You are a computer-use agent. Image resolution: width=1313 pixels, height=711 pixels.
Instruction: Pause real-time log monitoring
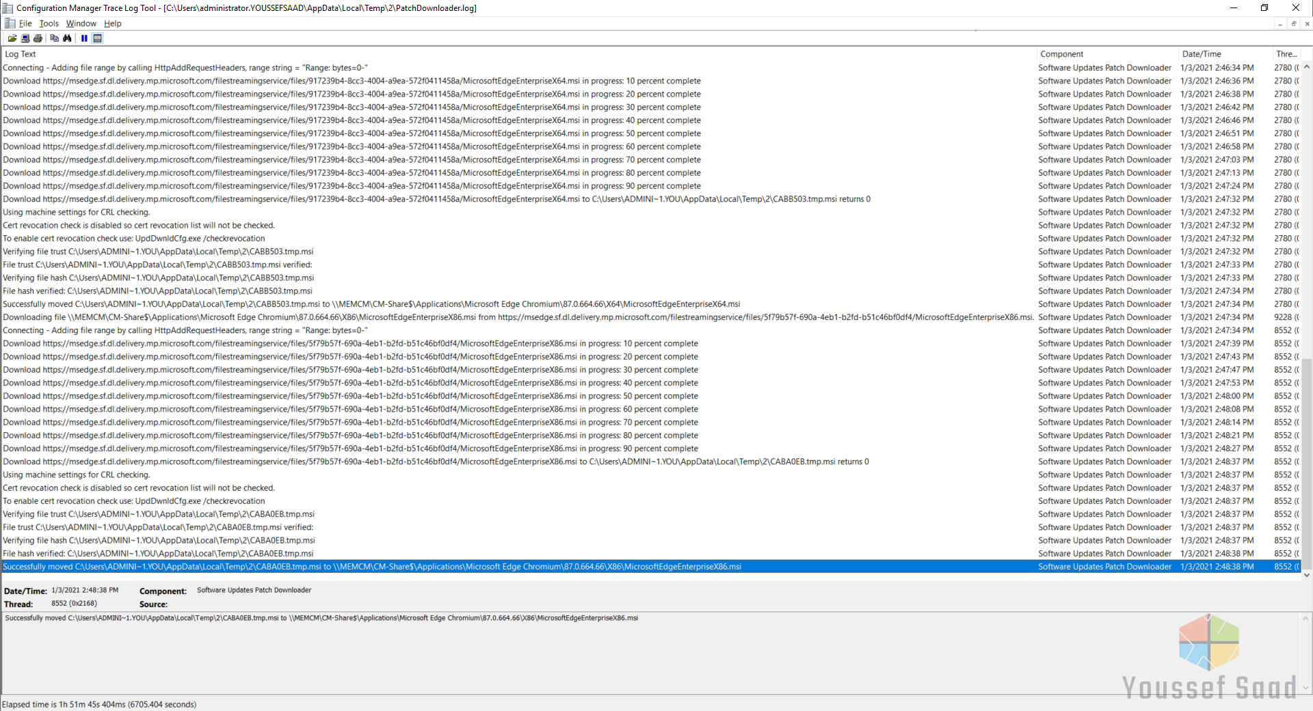coord(84,38)
